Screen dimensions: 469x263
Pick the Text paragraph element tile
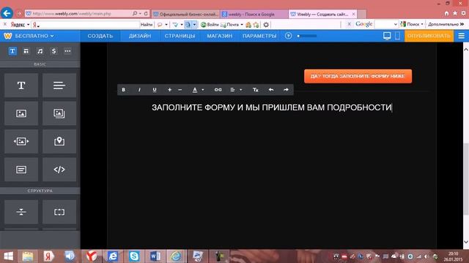click(x=59, y=85)
